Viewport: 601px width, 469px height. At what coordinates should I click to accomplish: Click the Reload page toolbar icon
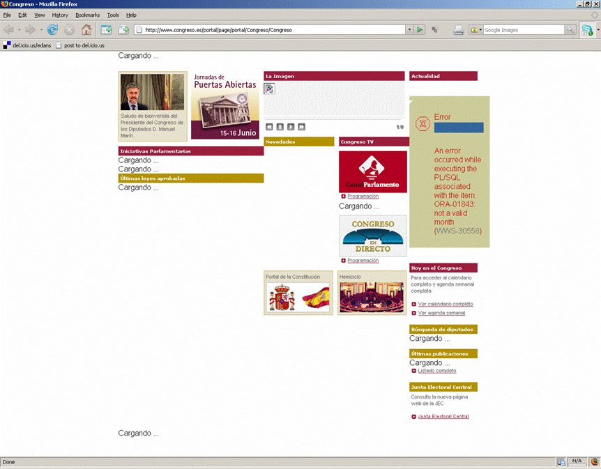click(52, 30)
